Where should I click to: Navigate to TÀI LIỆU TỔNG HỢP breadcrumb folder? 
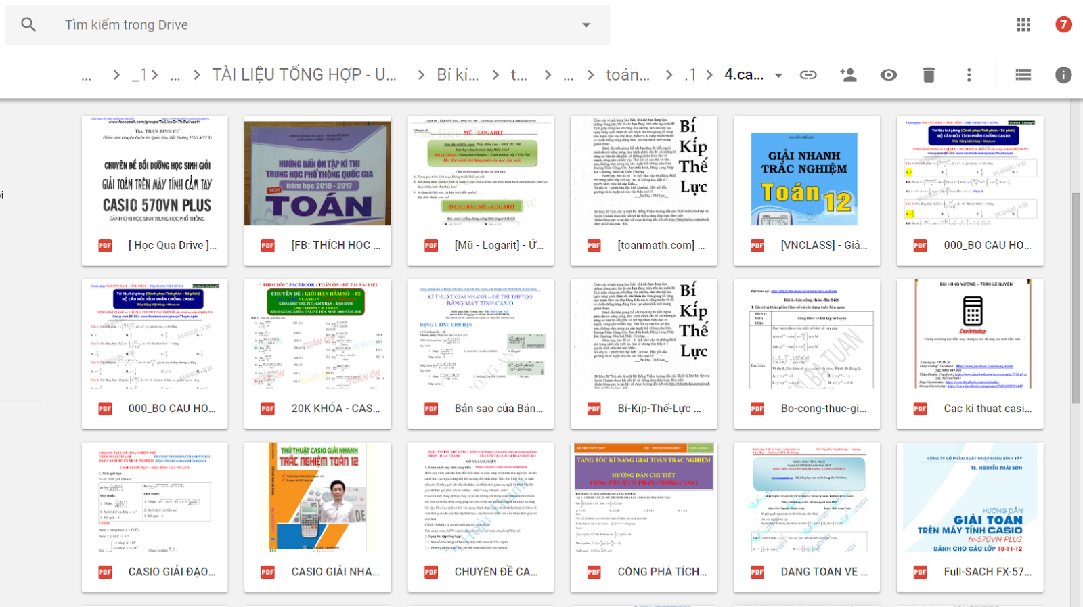coord(305,75)
